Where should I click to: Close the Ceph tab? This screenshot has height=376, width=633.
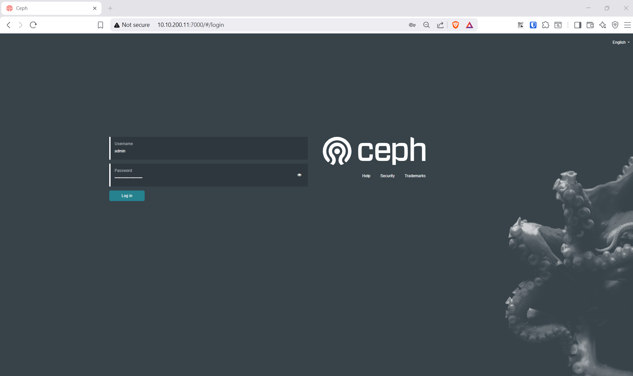point(95,8)
